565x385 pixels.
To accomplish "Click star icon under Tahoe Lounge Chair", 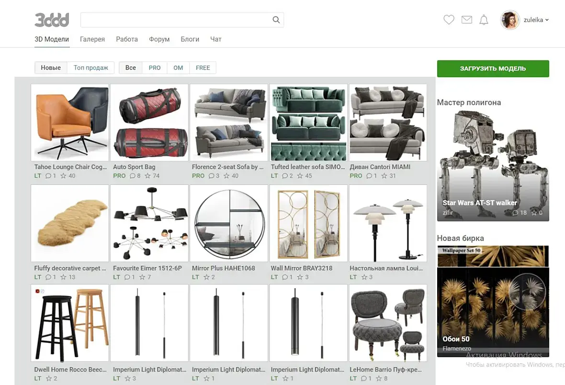I will coord(63,176).
